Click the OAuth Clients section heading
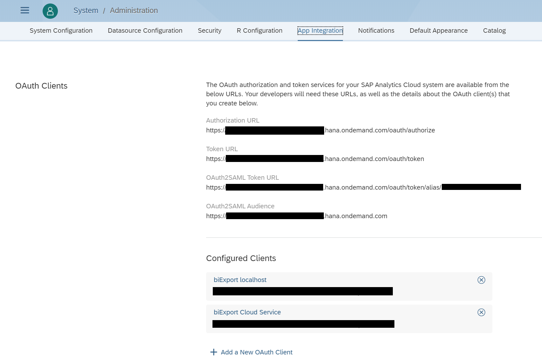 (x=41, y=86)
